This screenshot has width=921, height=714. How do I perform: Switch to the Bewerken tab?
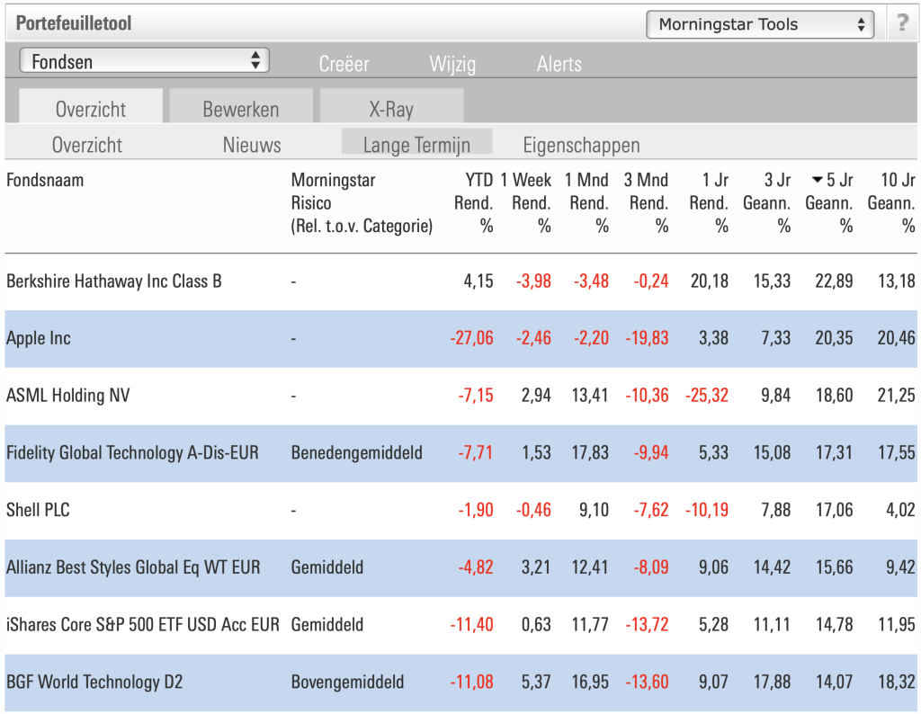click(241, 107)
